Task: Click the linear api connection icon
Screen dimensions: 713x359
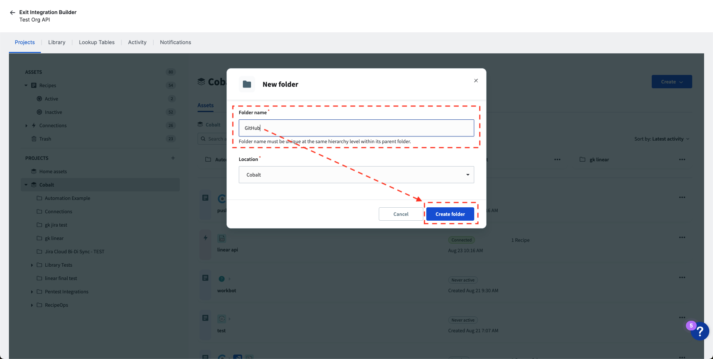Action: tap(222, 238)
